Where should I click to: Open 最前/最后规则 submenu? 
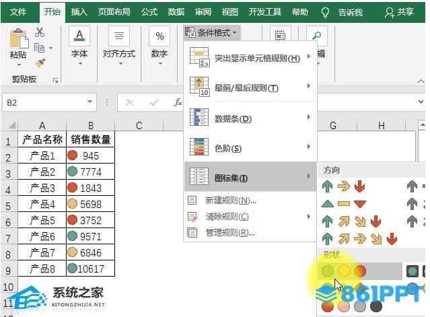click(250, 87)
